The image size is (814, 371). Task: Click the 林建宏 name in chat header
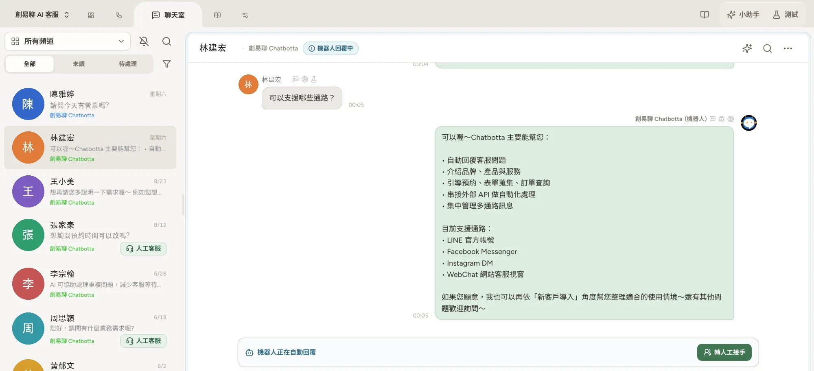213,48
